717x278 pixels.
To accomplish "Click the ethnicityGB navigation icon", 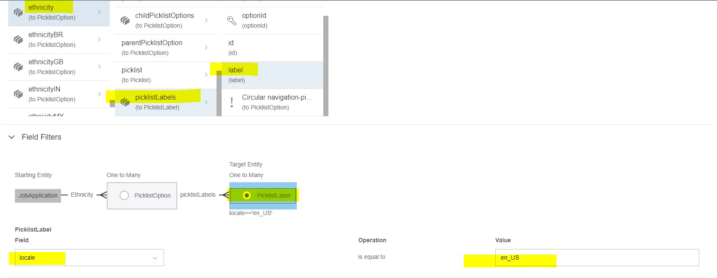I will [x=18, y=67].
